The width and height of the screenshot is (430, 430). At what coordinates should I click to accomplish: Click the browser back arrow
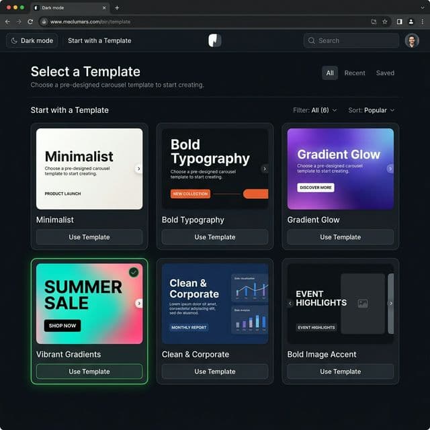[7, 21]
